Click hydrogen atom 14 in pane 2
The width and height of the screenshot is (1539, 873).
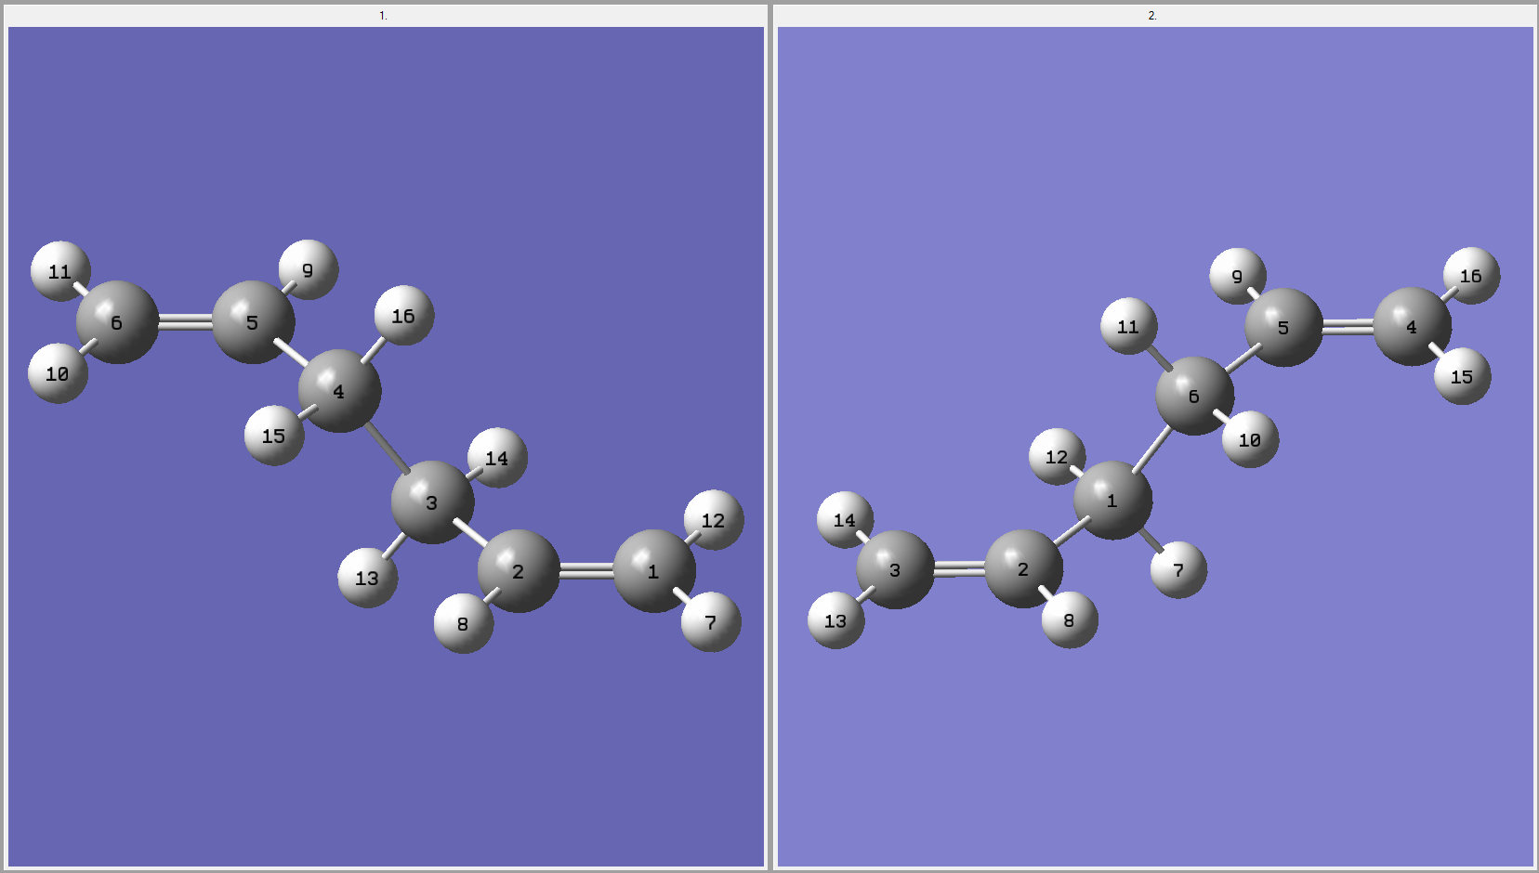click(x=846, y=520)
